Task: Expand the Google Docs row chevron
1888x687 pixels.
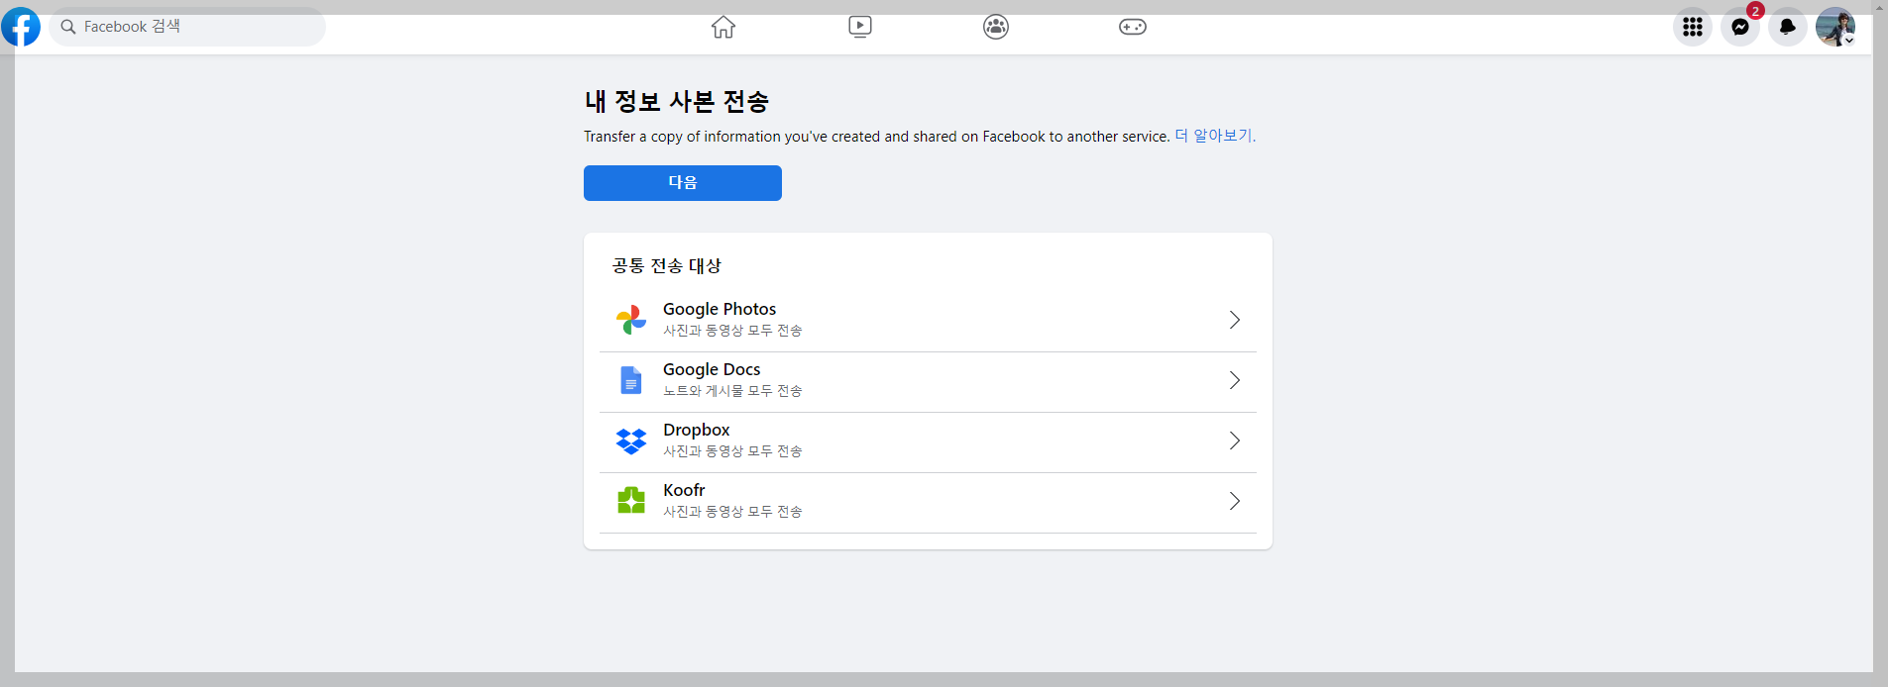Action: pos(1235,380)
